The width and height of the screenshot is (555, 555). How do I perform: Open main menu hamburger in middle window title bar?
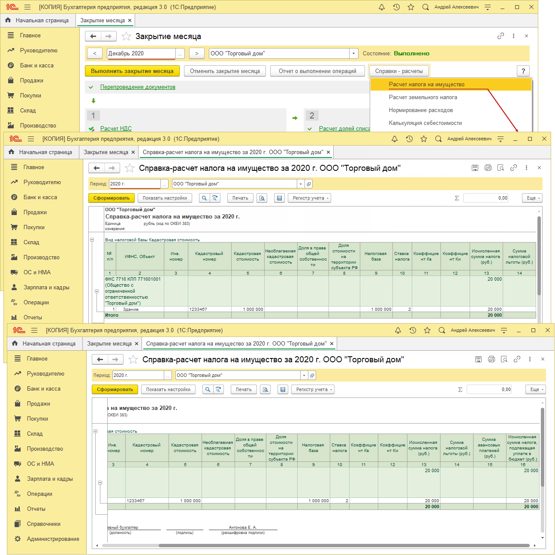pyautogui.click(x=31, y=139)
